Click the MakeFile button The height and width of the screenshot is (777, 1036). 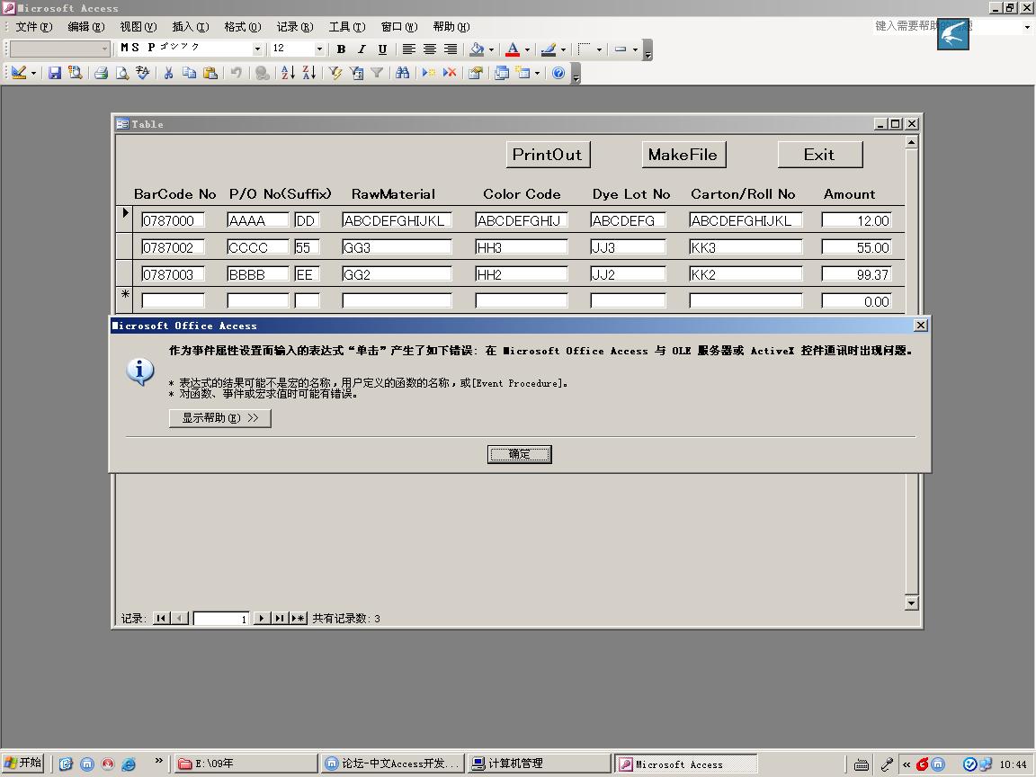pyautogui.click(x=683, y=154)
